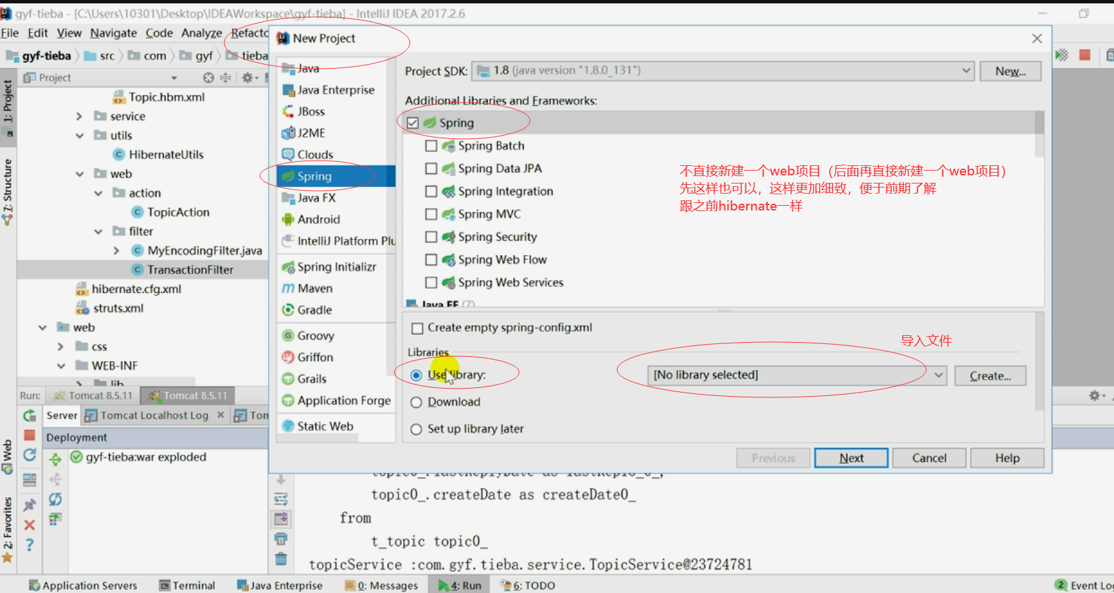Open the Navigate menu

pyautogui.click(x=113, y=33)
